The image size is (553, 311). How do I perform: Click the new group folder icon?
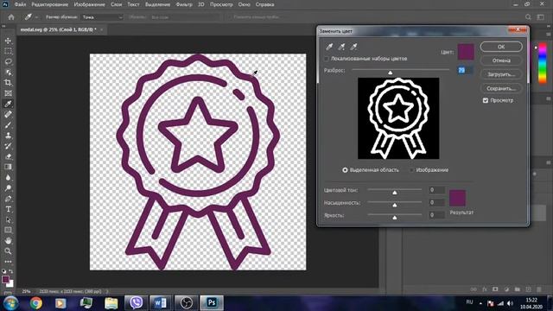point(518,289)
